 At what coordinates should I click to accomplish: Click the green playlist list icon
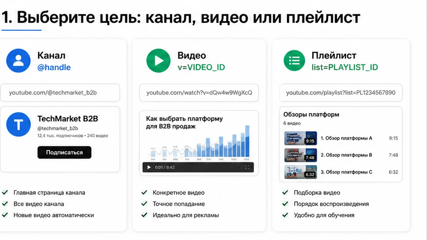(x=294, y=61)
